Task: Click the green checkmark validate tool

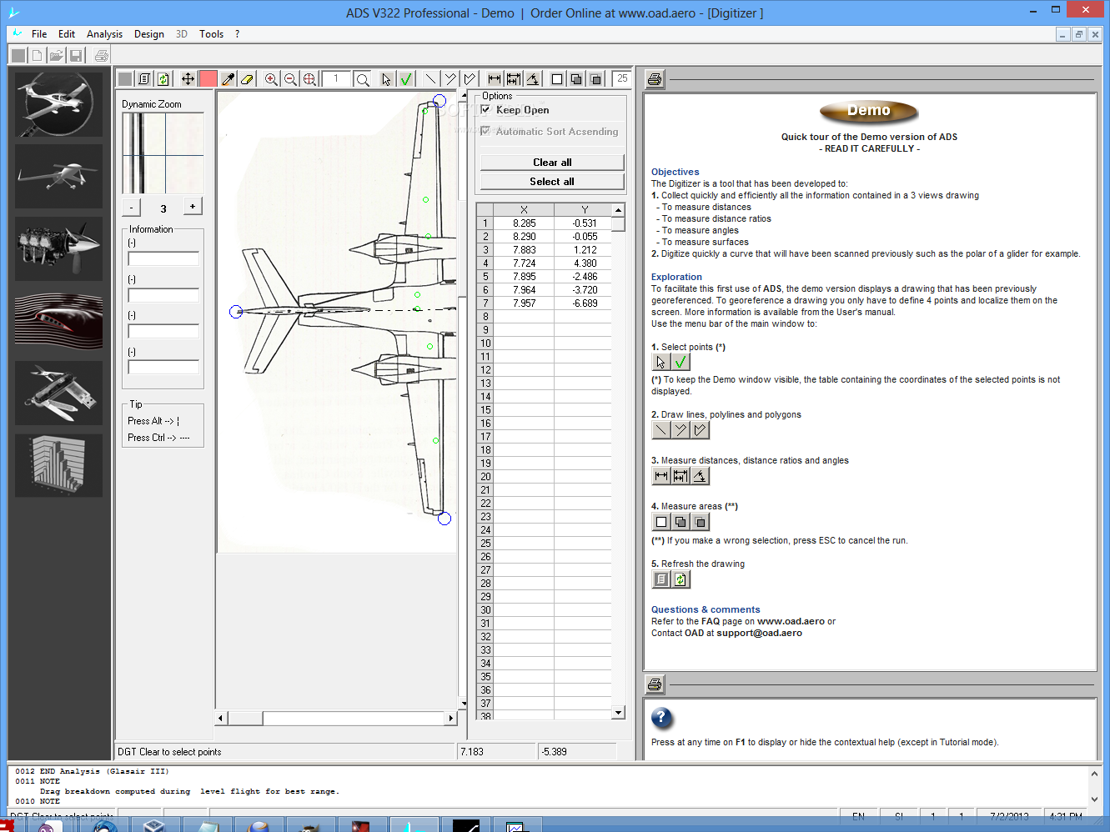Action: click(x=406, y=79)
